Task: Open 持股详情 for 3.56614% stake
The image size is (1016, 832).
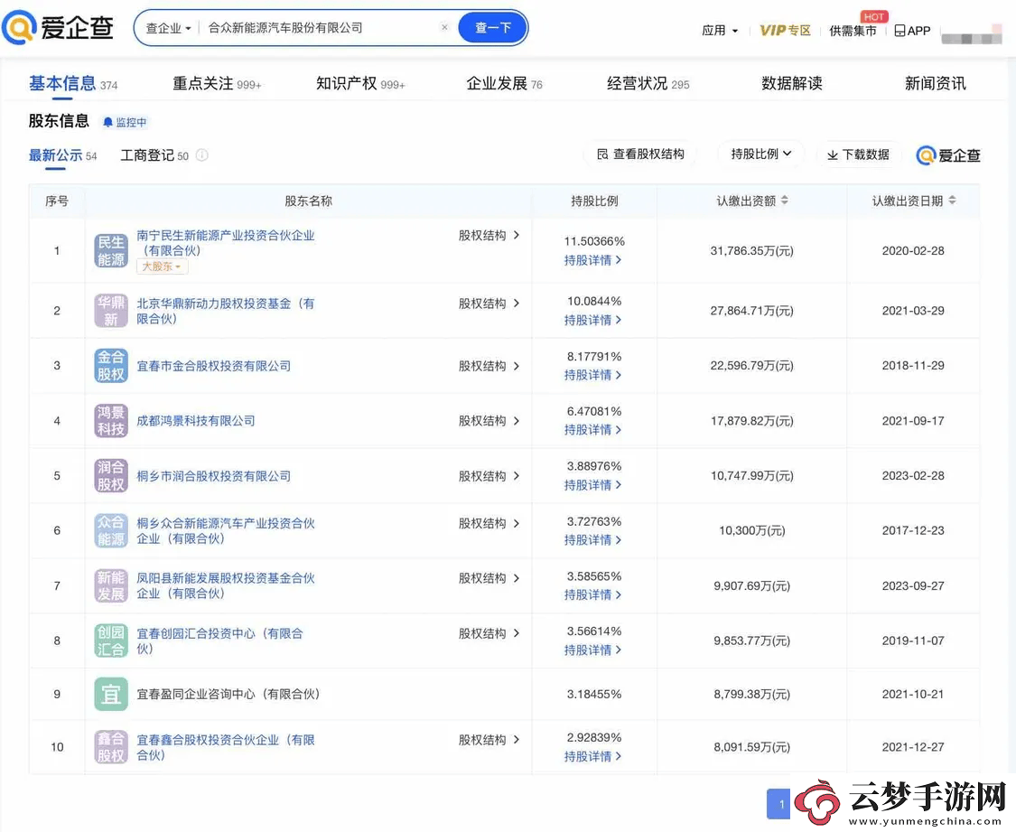Action: tap(592, 650)
